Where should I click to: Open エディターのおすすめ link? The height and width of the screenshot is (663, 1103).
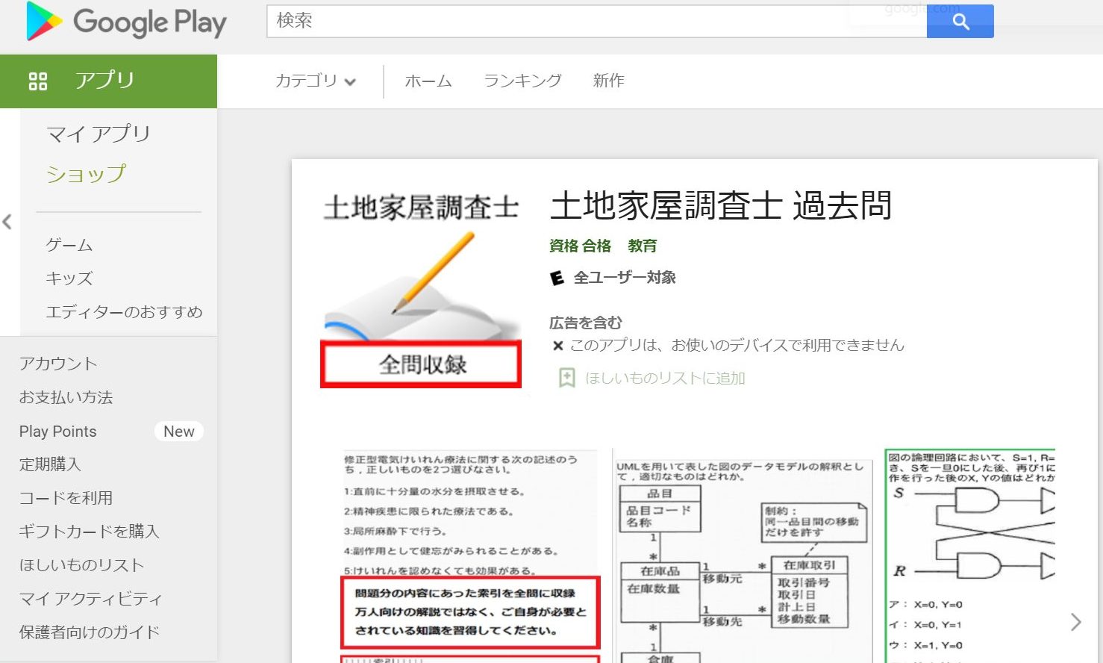[124, 312]
